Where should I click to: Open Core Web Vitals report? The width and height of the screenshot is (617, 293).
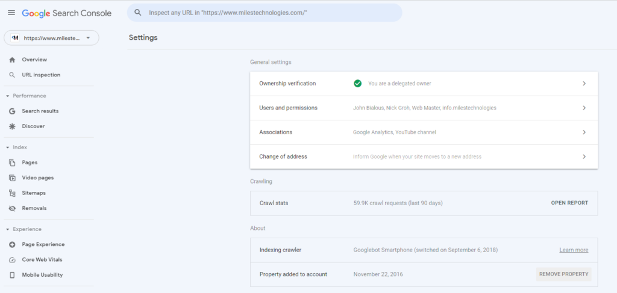[42, 260]
